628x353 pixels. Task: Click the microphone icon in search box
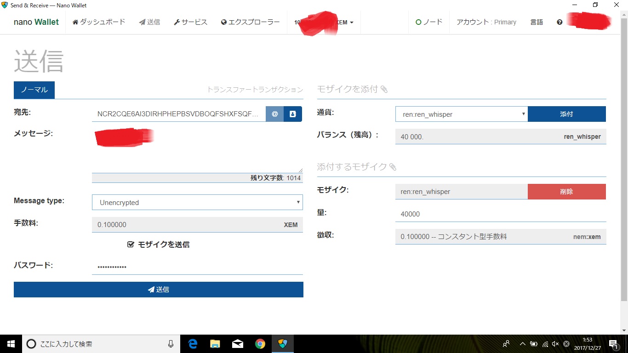coord(171,344)
